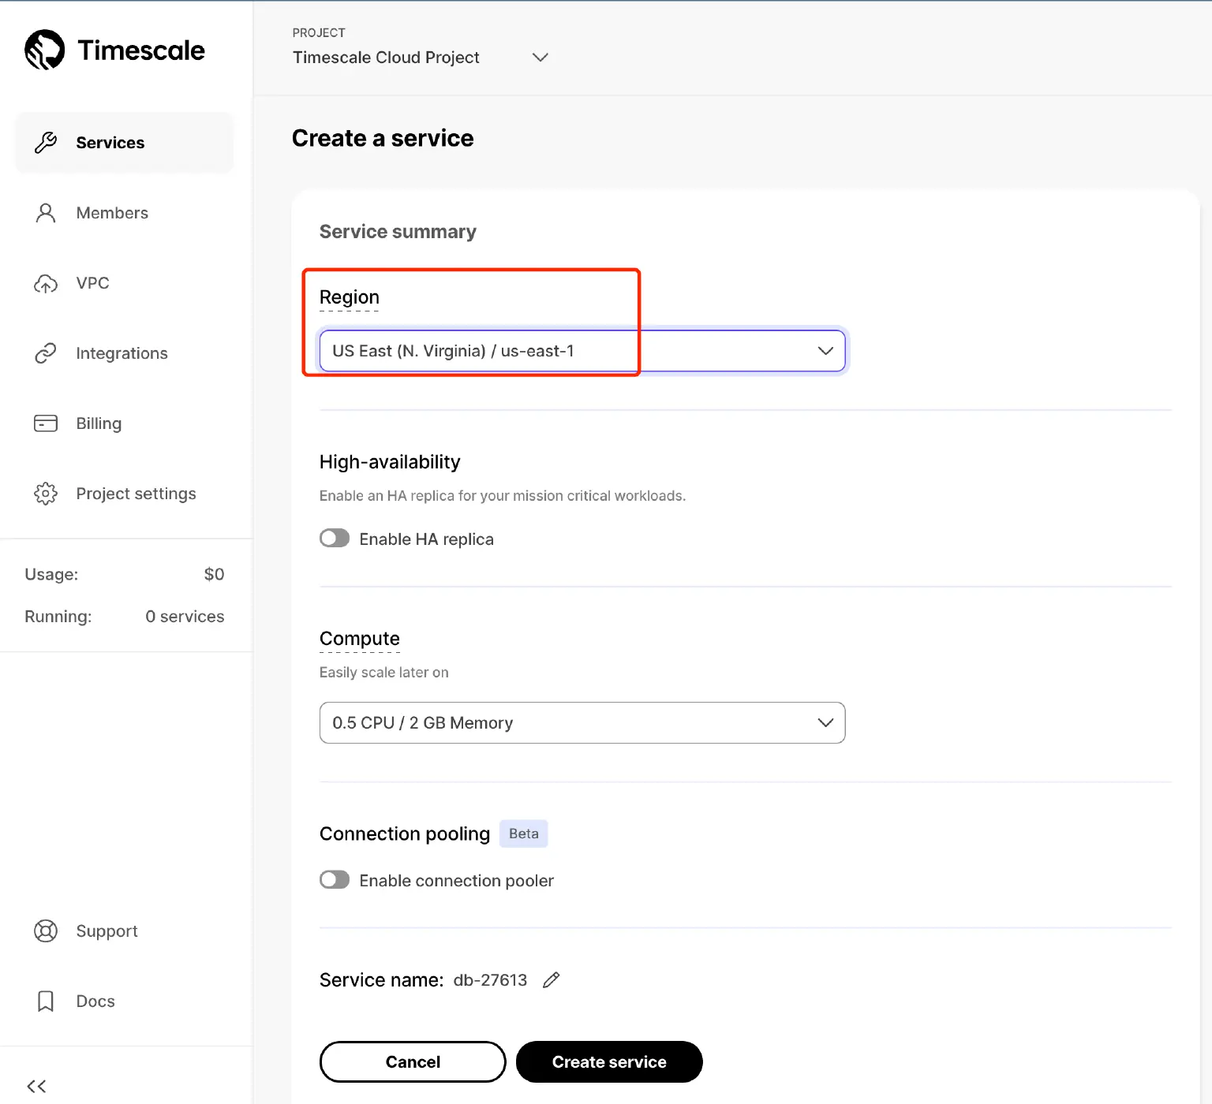Viewport: 1212px width, 1104px height.
Task: Click the Docs bookmark icon
Action: (x=45, y=1001)
